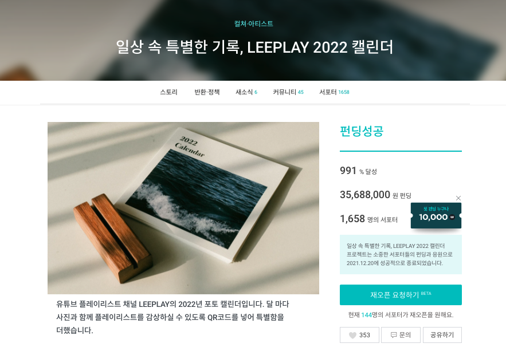Click the teal progress bar under 펀딩성공
The height and width of the screenshot is (347, 506).
(x=401, y=151)
